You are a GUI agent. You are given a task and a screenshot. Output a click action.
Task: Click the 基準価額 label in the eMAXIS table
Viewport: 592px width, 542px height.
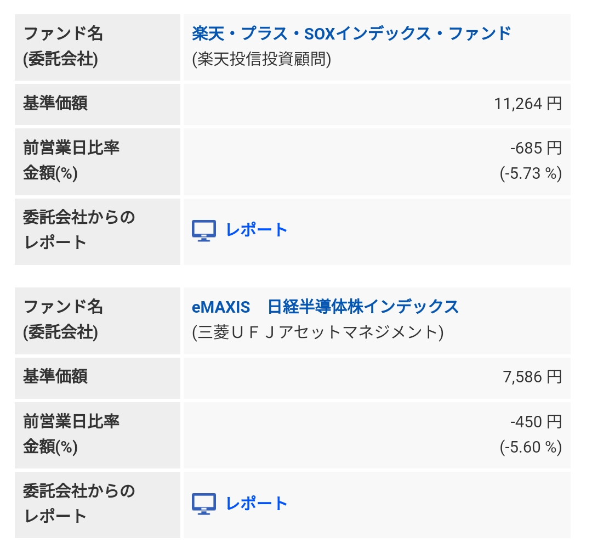pyautogui.click(x=55, y=377)
